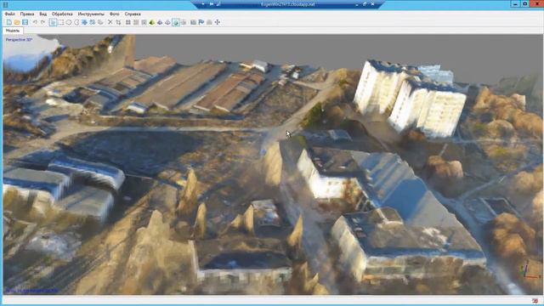Toggle Show Cameras in model view
Image resolution: width=544 pixels, height=306 pixels.
coord(193,22)
